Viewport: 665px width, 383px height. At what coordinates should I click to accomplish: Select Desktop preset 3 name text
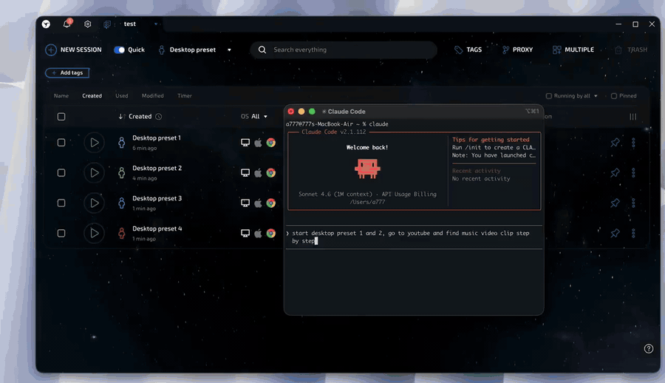(x=157, y=198)
